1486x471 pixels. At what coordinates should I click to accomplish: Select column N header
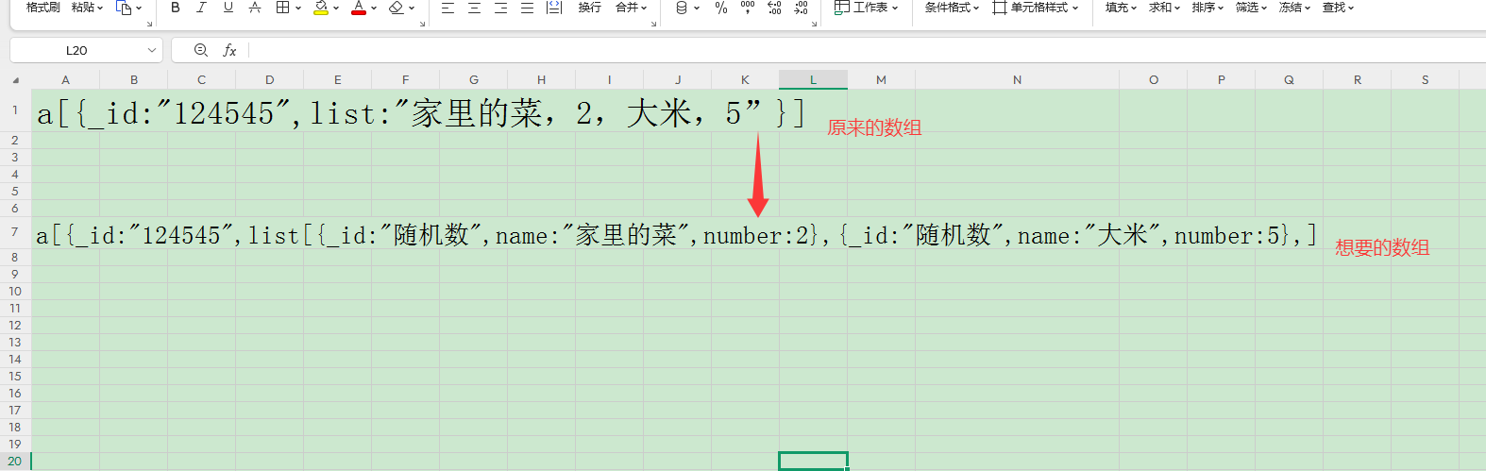(1017, 80)
